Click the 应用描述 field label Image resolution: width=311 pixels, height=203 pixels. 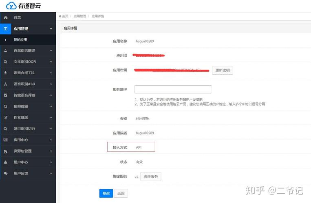(120, 133)
